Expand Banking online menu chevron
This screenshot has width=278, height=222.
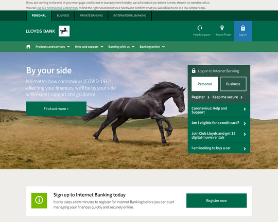164,47
